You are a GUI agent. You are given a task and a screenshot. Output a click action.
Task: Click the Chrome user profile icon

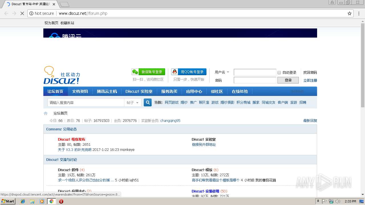pyautogui.click(x=332, y=2)
